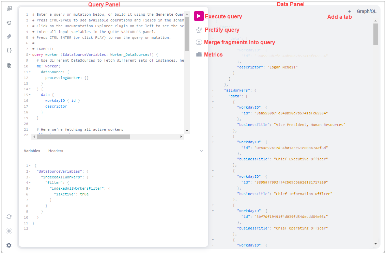Image resolution: width=386 pixels, height=255 pixels.
Task: Click the data panel scroll-up arrow
Action: point(375,21)
